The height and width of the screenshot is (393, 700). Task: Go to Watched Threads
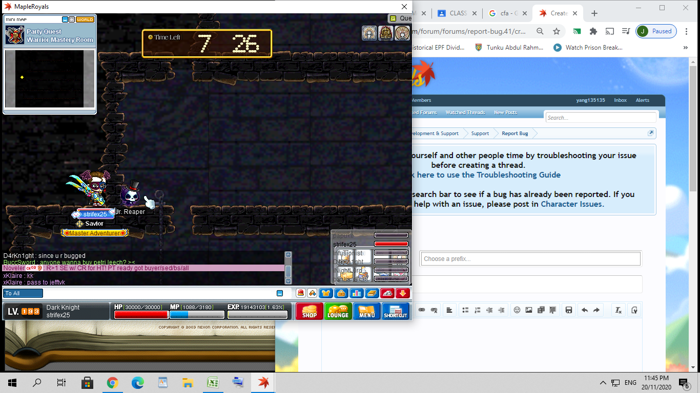click(x=465, y=113)
